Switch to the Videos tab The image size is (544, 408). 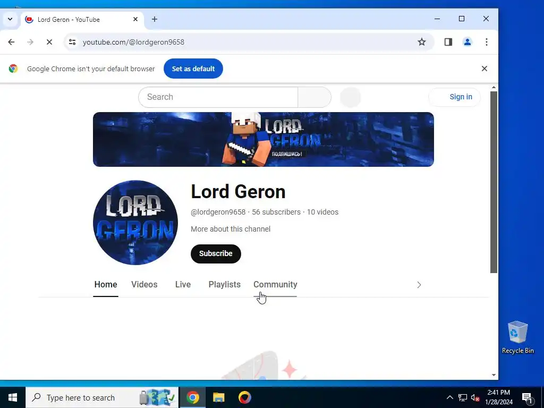(144, 285)
